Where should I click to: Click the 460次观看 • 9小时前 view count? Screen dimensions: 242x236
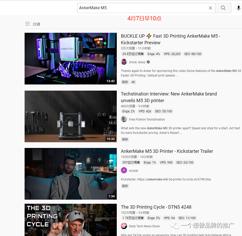(135, 106)
